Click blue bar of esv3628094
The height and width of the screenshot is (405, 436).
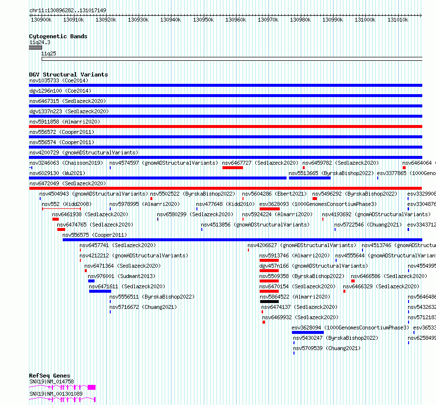click(308, 332)
